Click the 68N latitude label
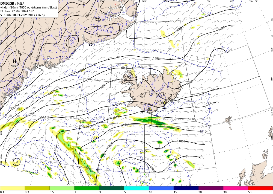Screen dimensions: 273x194 271,19
